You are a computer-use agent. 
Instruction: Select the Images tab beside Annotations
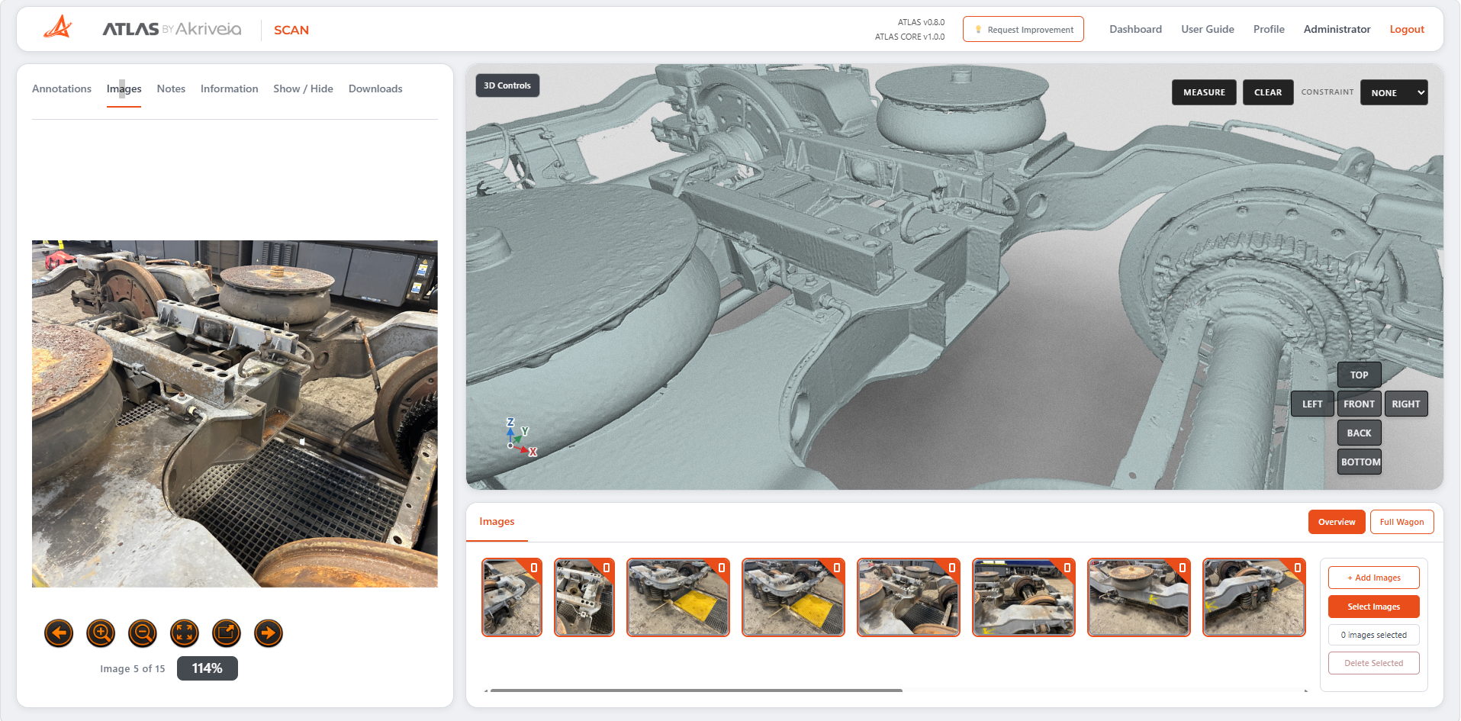[124, 89]
